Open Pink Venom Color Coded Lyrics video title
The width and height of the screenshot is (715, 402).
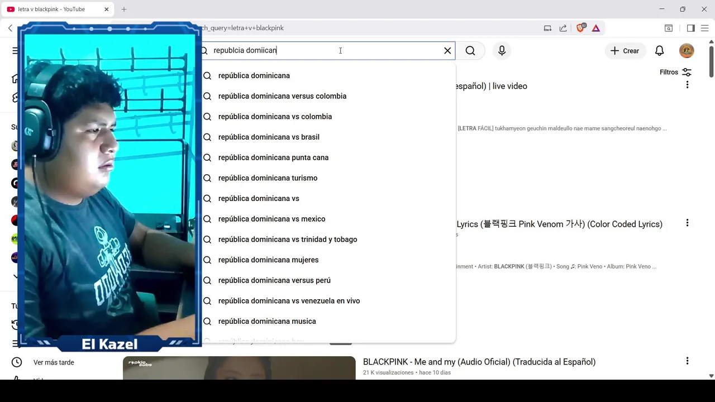(x=559, y=224)
